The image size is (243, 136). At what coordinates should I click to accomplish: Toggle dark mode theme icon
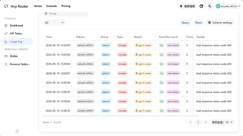tap(201, 6)
